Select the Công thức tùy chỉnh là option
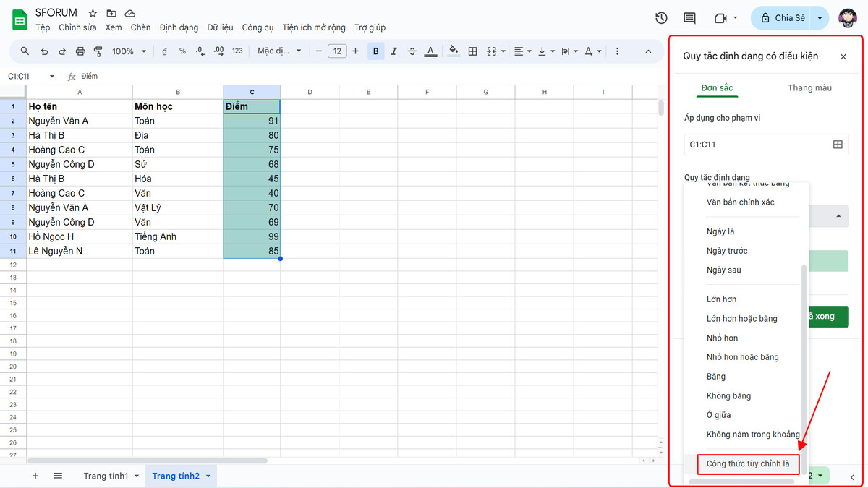Image resolution: width=868 pixels, height=488 pixels. 748,463
